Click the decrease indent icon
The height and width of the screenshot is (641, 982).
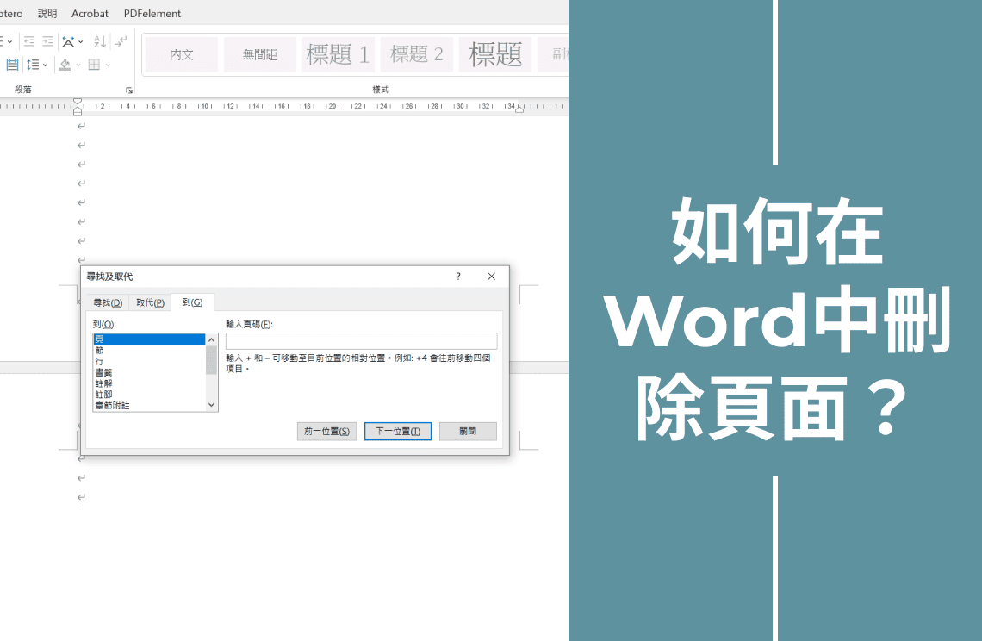(29, 42)
